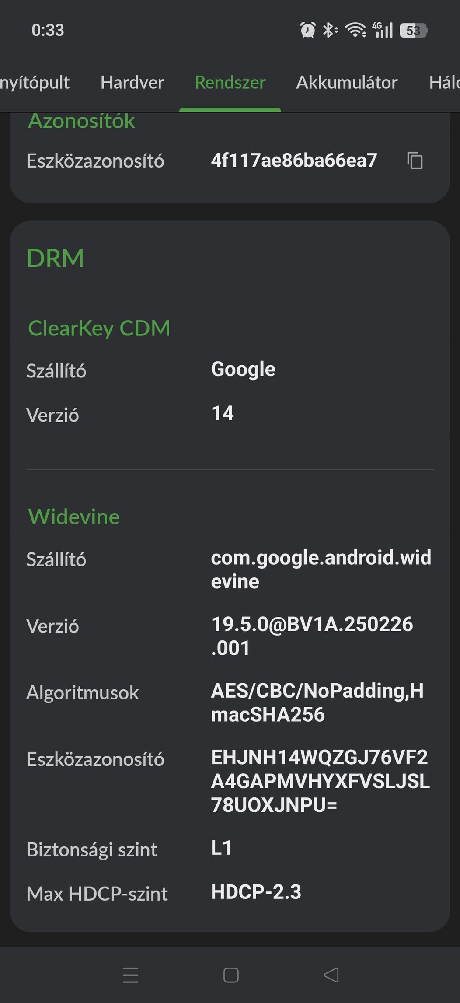
Task: Copy the device identifier value
Action: click(415, 161)
